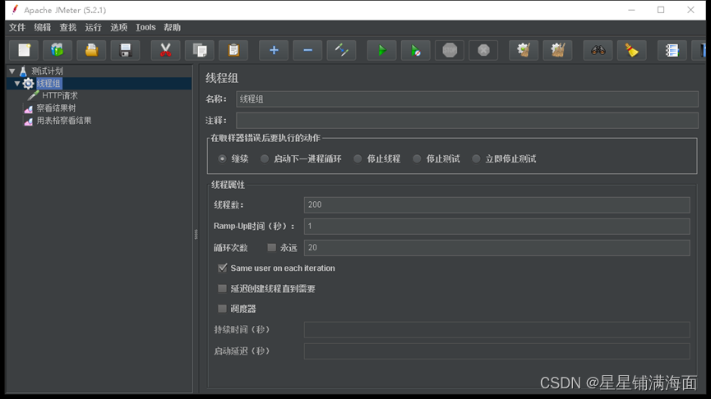Click the icon beside 察看结果树
The width and height of the screenshot is (711, 399).
(28, 108)
